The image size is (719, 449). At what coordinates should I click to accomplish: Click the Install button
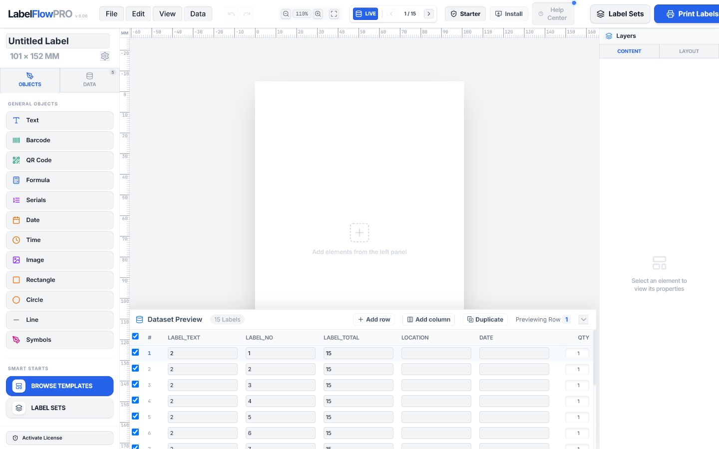509,14
